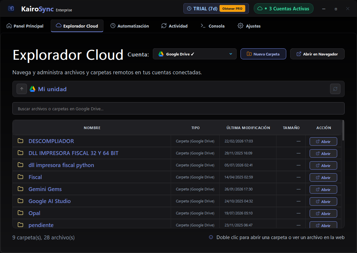Image resolution: width=357 pixels, height=253 pixels.
Task: Click the TRIAL (7d) badge
Action: 216,9
